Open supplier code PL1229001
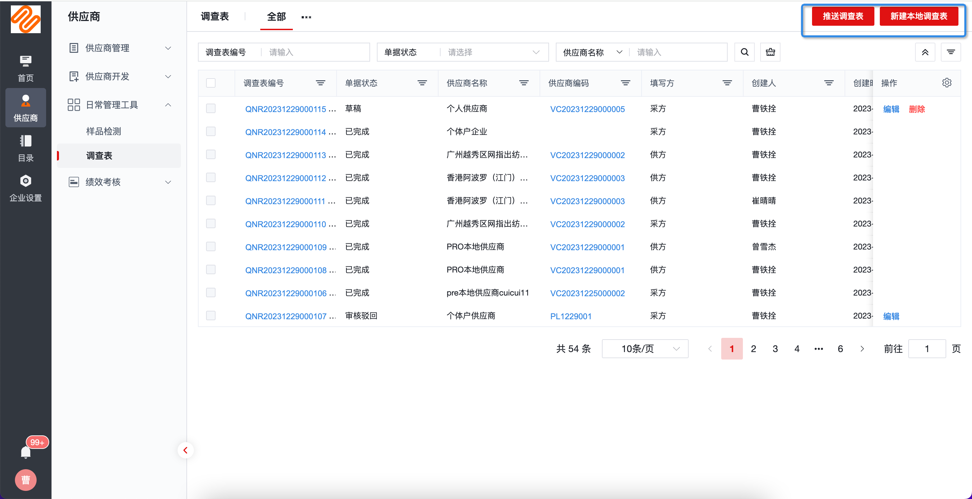 pyautogui.click(x=570, y=316)
